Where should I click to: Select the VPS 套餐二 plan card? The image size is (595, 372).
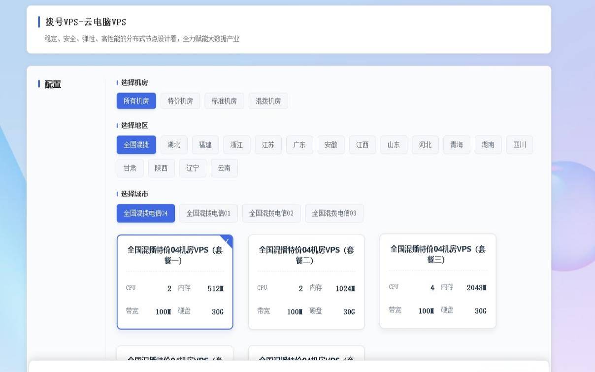(306, 281)
